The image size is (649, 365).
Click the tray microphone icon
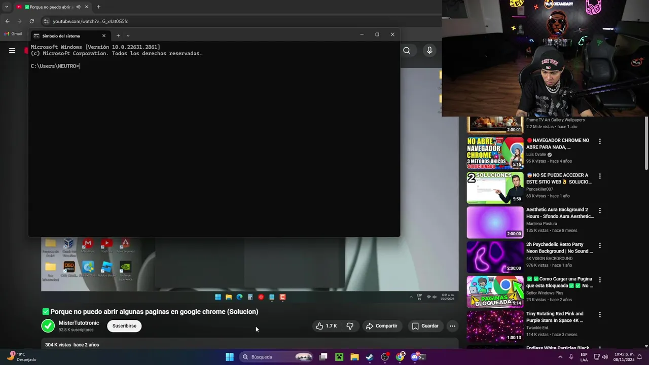pos(571,357)
